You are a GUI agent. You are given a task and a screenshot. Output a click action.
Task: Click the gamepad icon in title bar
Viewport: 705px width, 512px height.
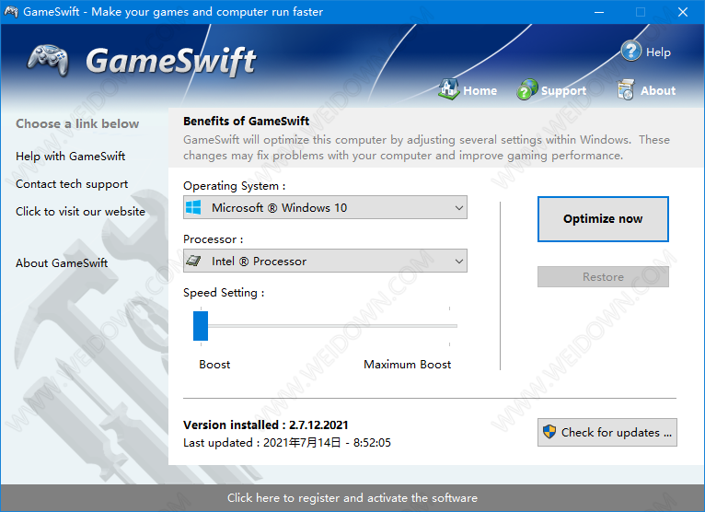click(11, 12)
